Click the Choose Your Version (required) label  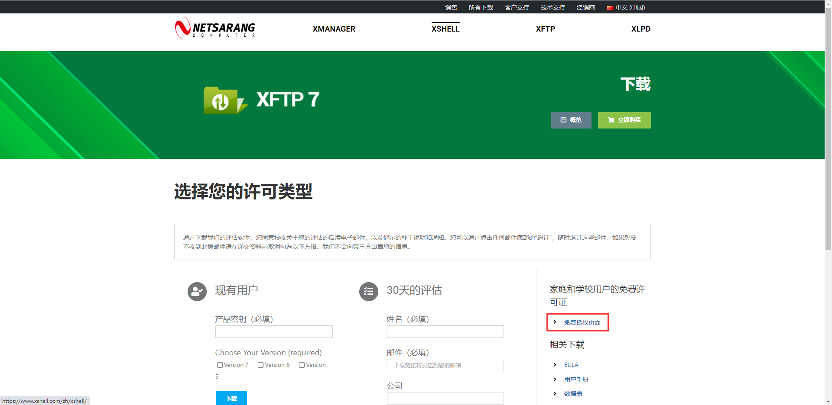269,353
